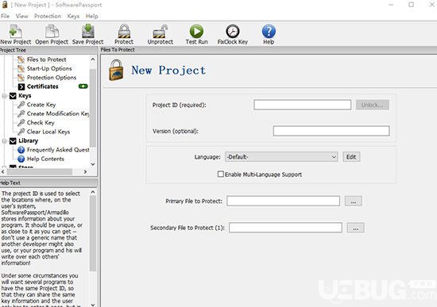Select Start-Up Options in project tree
The height and width of the screenshot is (307, 437).
pos(49,68)
